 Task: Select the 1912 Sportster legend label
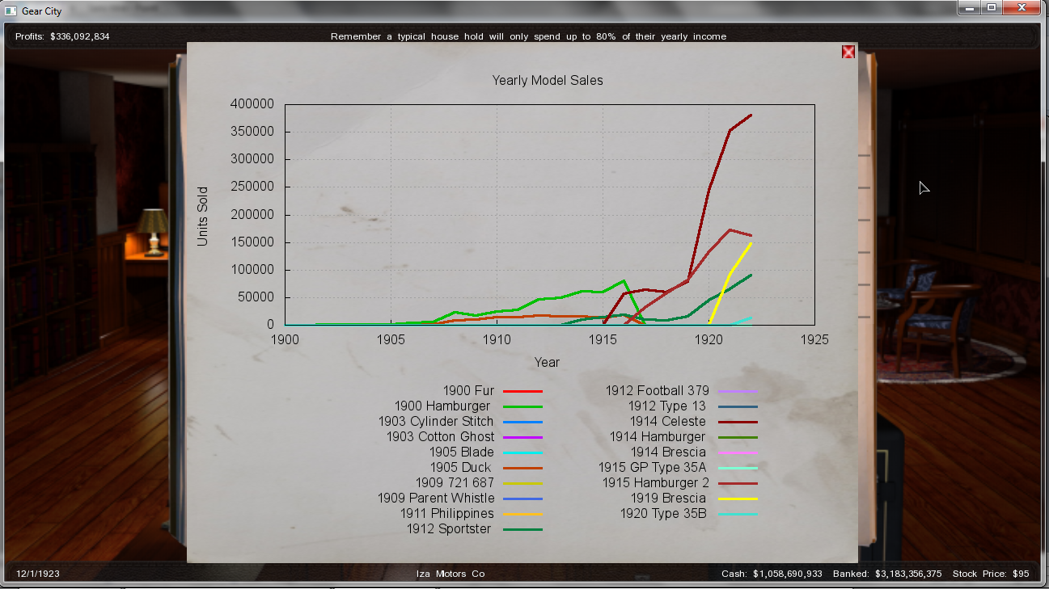pyautogui.click(x=448, y=529)
